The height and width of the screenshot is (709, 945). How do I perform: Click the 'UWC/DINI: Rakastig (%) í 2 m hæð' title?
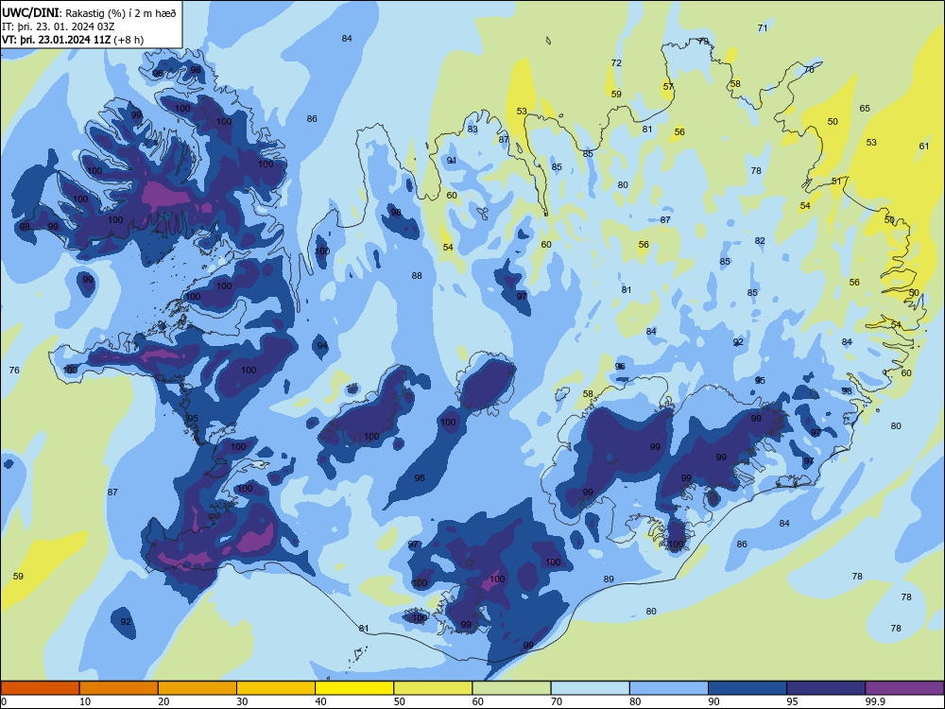[89, 13]
